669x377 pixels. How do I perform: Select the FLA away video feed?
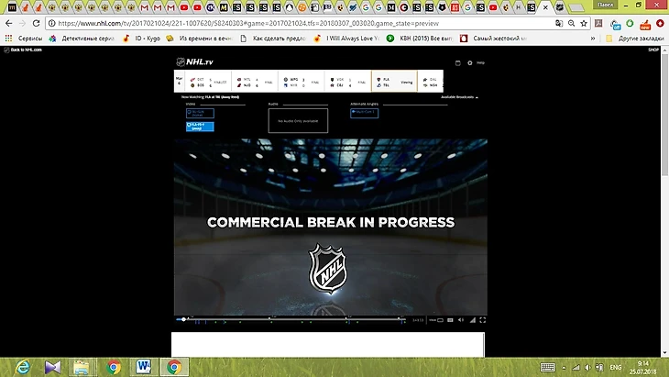click(200, 126)
